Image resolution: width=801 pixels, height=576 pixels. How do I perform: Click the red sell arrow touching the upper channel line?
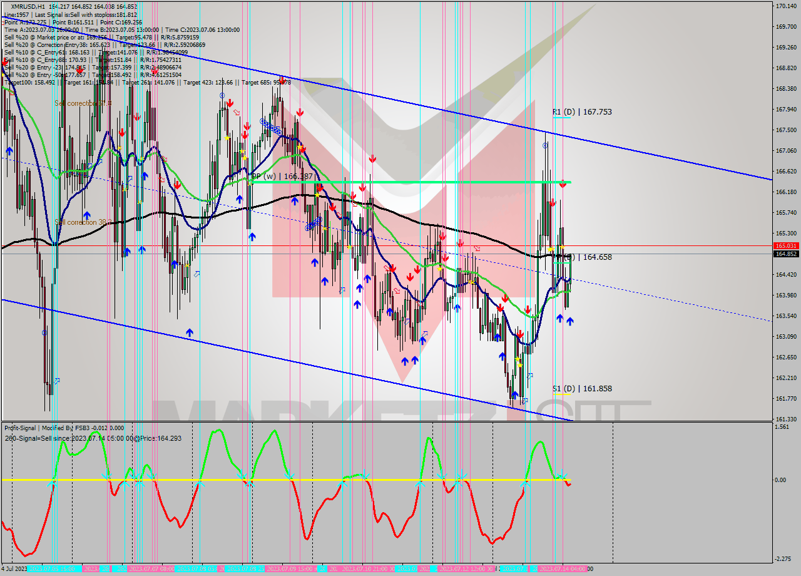[282, 80]
